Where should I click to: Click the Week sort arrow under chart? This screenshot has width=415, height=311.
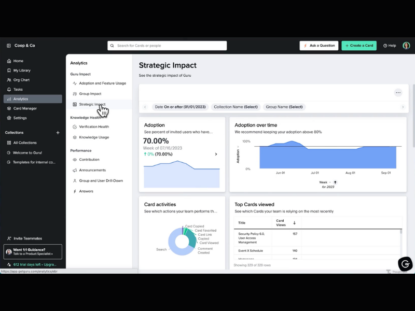point(335,182)
